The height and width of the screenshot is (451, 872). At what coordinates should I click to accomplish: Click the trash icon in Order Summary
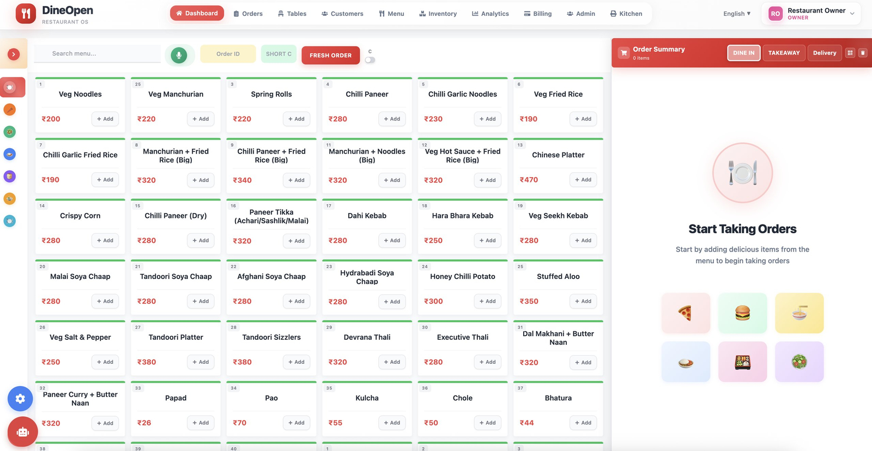coord(863,53)
